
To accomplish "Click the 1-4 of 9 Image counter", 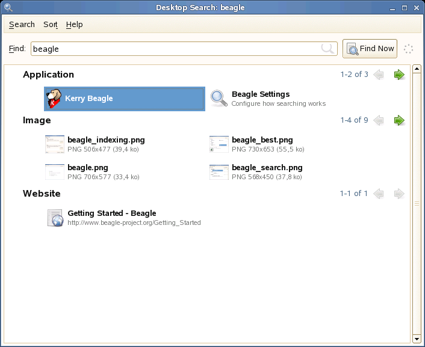I will 354,120.
